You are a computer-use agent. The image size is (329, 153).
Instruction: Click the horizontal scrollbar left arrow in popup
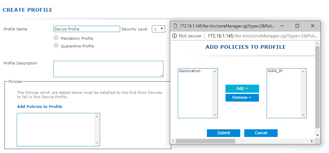173,141
